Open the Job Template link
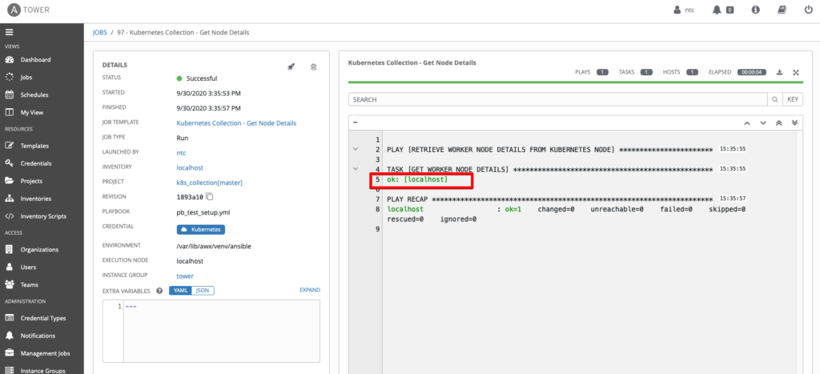 pos(236,123)
